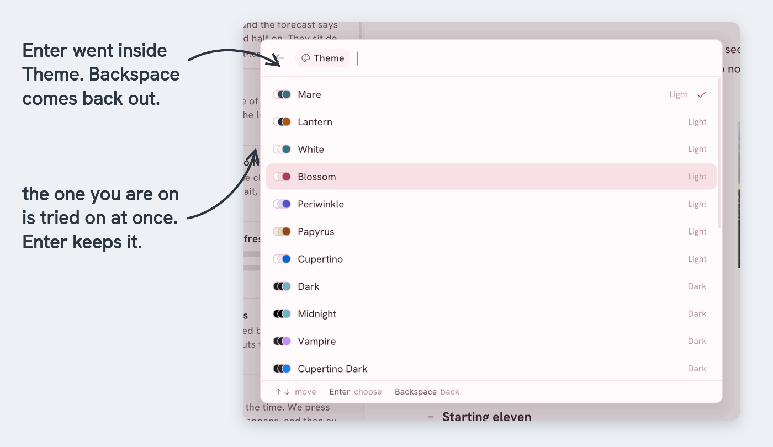Viewport: 773px width, 447px height.
Task: Click the Cupertino theme swatch icon
Action: click(282, 259)
